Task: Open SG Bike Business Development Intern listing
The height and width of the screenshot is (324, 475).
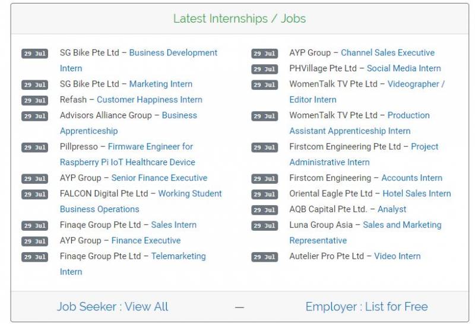Action: point(173,53)
